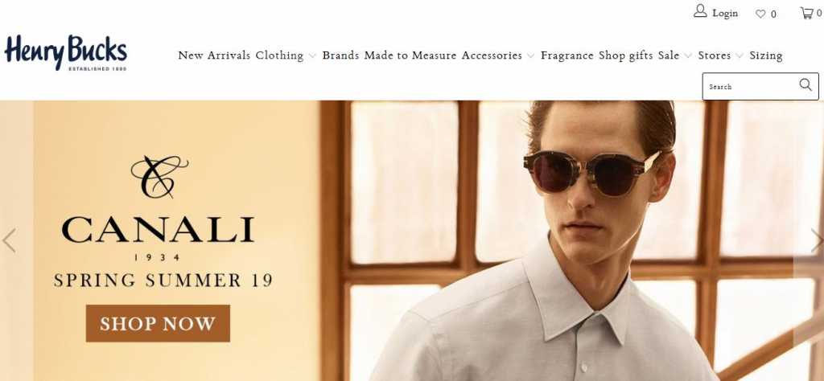Click the Canali monogram emblem
Image resolution: width=824 pixels, height=381 pixels.
[159, 177]
